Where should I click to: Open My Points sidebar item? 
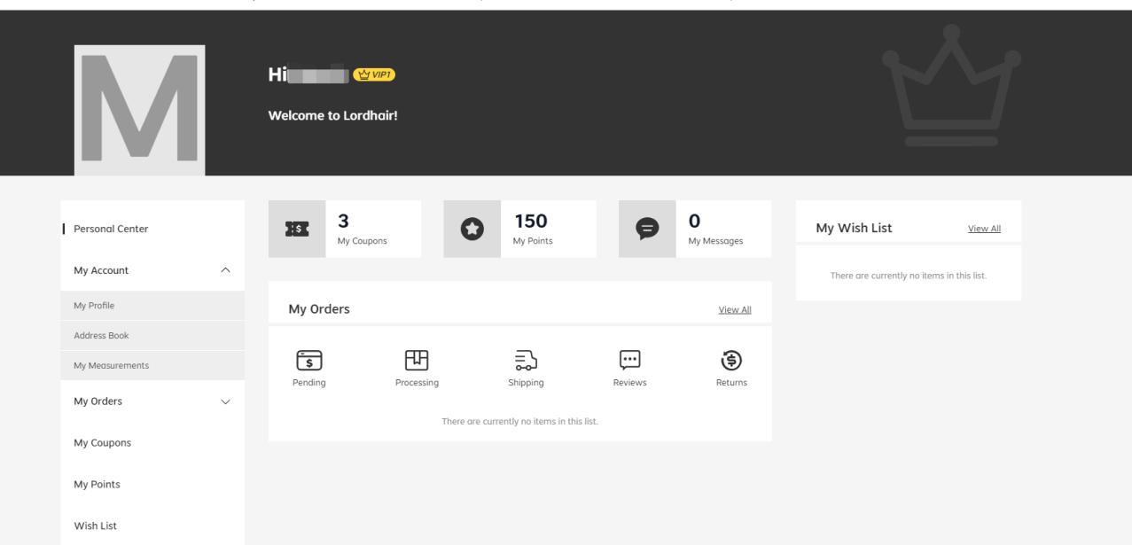tap(97, 484)
